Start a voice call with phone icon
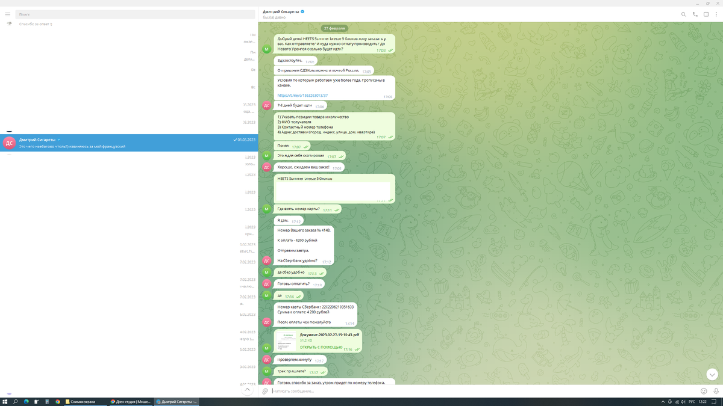 pyautogui.click(x=695, y=14)
